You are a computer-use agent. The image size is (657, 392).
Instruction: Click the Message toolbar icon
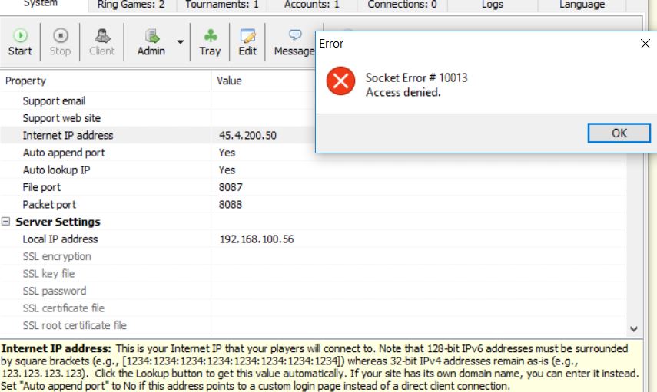[295, 35]
